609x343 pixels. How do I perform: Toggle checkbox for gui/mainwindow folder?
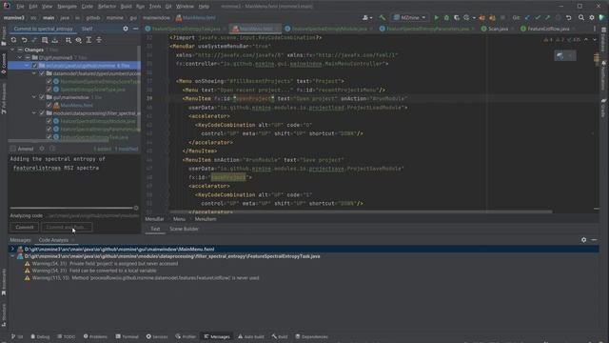click(42, 97)
